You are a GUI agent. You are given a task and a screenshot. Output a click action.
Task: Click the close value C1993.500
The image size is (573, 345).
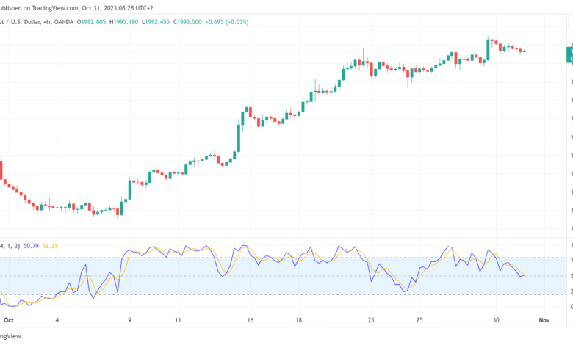(x=187, y=22)
